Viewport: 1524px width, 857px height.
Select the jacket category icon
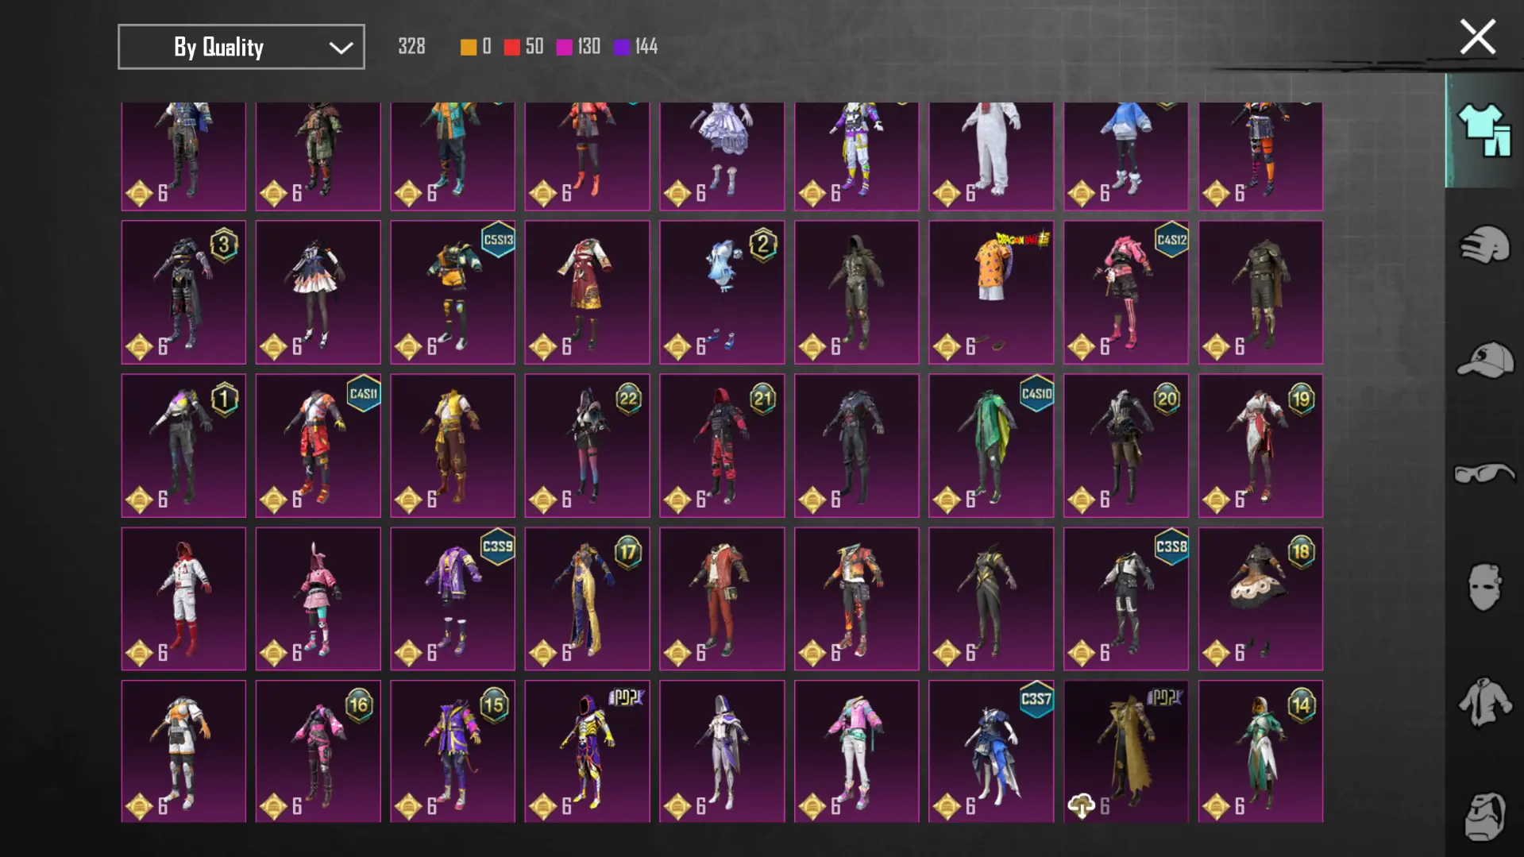(1483, 702)
